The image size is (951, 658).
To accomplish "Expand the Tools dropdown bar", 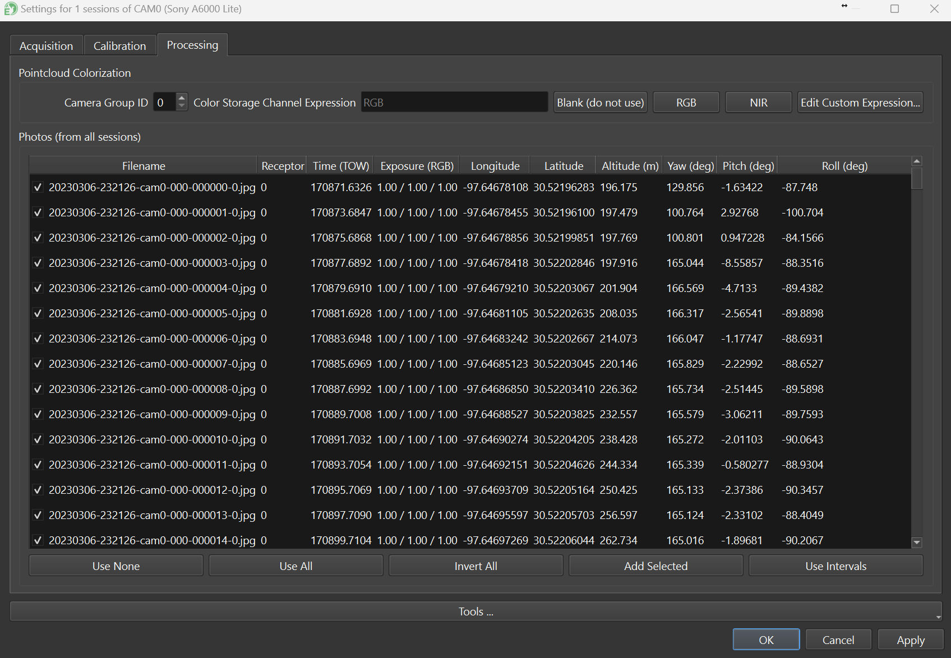I will (x=475, y=611).
